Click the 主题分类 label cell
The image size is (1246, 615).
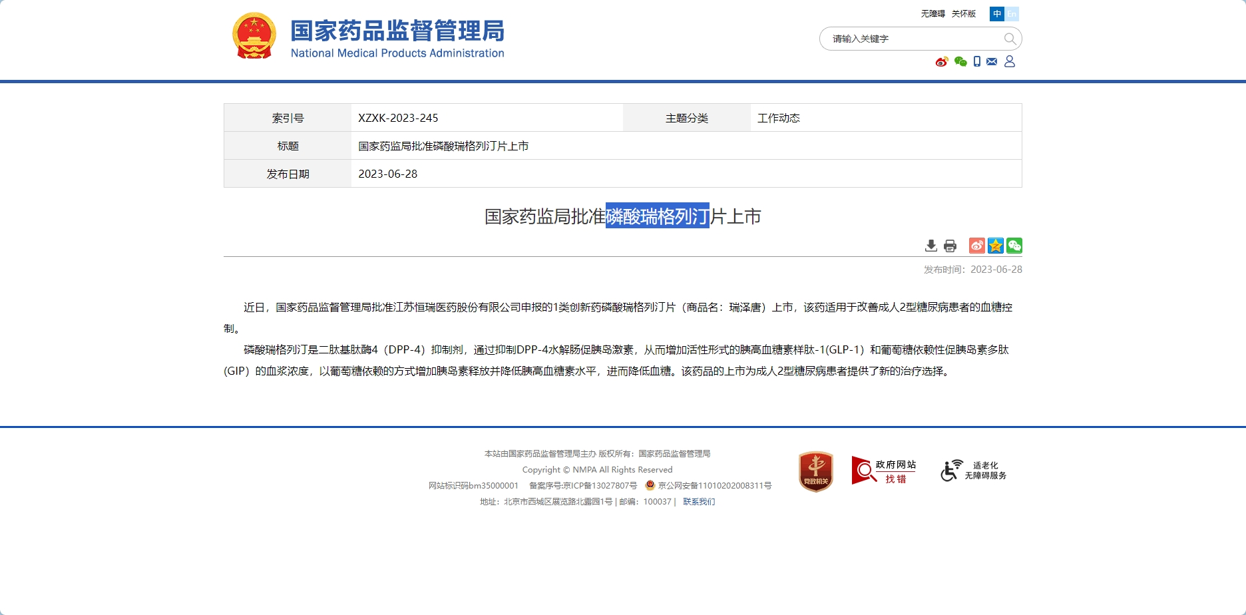pyautogui.click(x=687, y=118)
